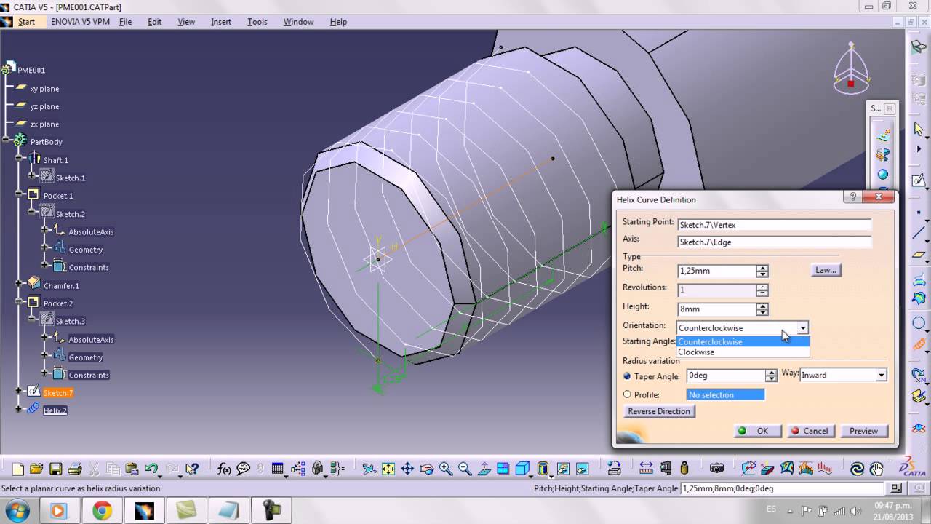
Task: Click the Select arrow tool in right toolbar
Action: (x=919, y=129)
